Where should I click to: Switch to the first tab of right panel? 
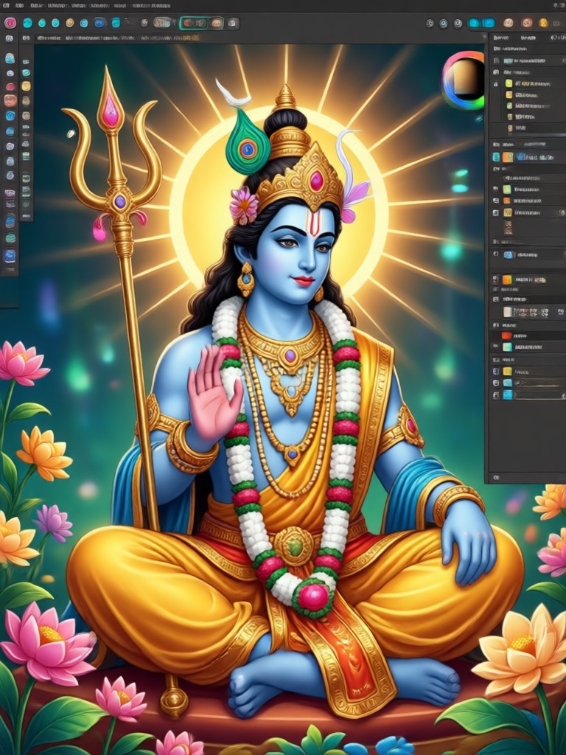(x=501, y=38)
